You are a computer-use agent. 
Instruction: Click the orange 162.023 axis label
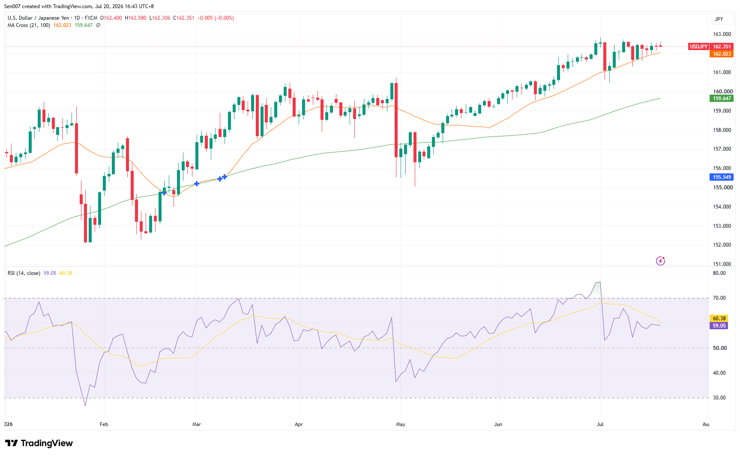click(722, 54)
